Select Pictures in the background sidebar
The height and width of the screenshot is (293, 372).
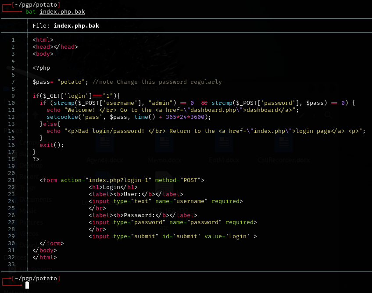pyautogui.click(x=31, y=222)
